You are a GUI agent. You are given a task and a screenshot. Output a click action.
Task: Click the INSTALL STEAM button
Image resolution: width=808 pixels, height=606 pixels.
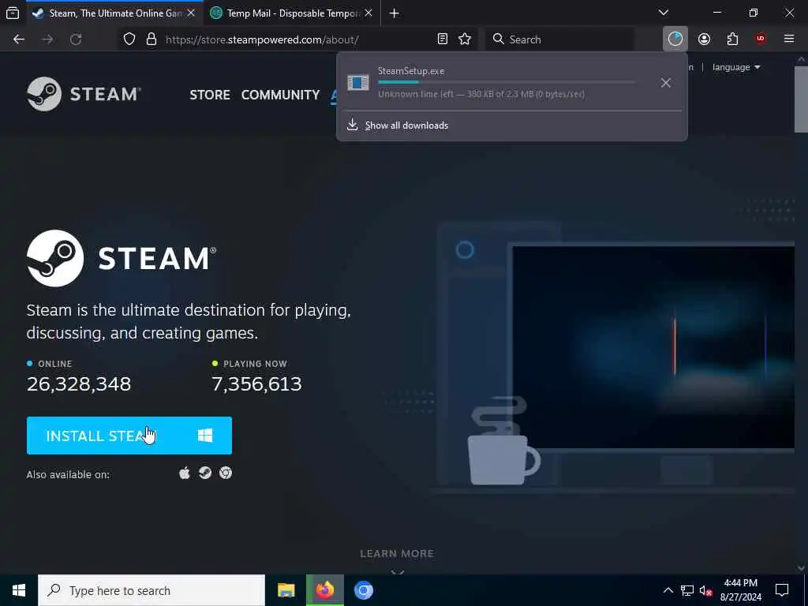click(129, 436)
